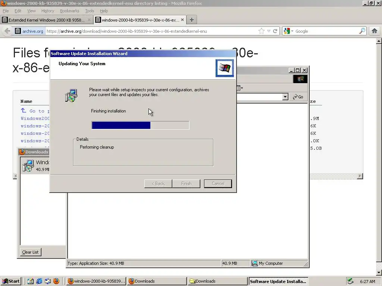
Task: Open URL history dropdown arrow
Action: 269,31
